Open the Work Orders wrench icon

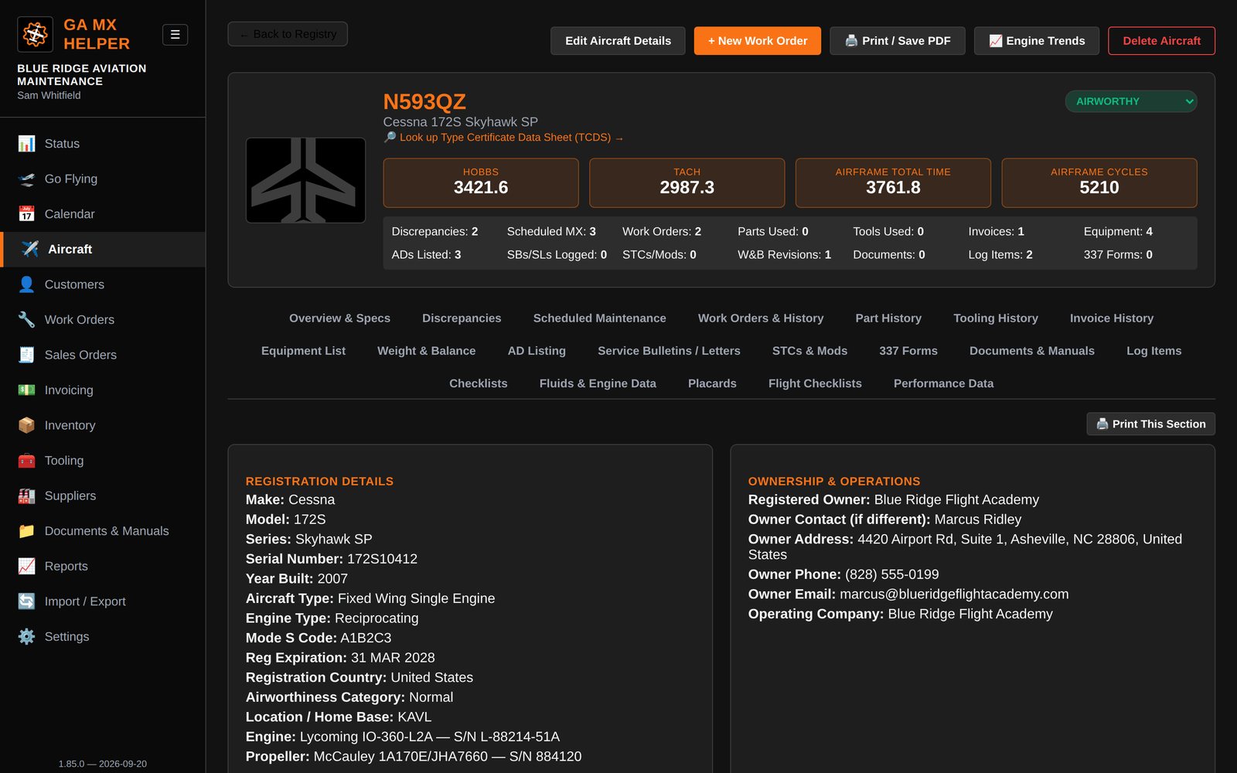(26, 319)
